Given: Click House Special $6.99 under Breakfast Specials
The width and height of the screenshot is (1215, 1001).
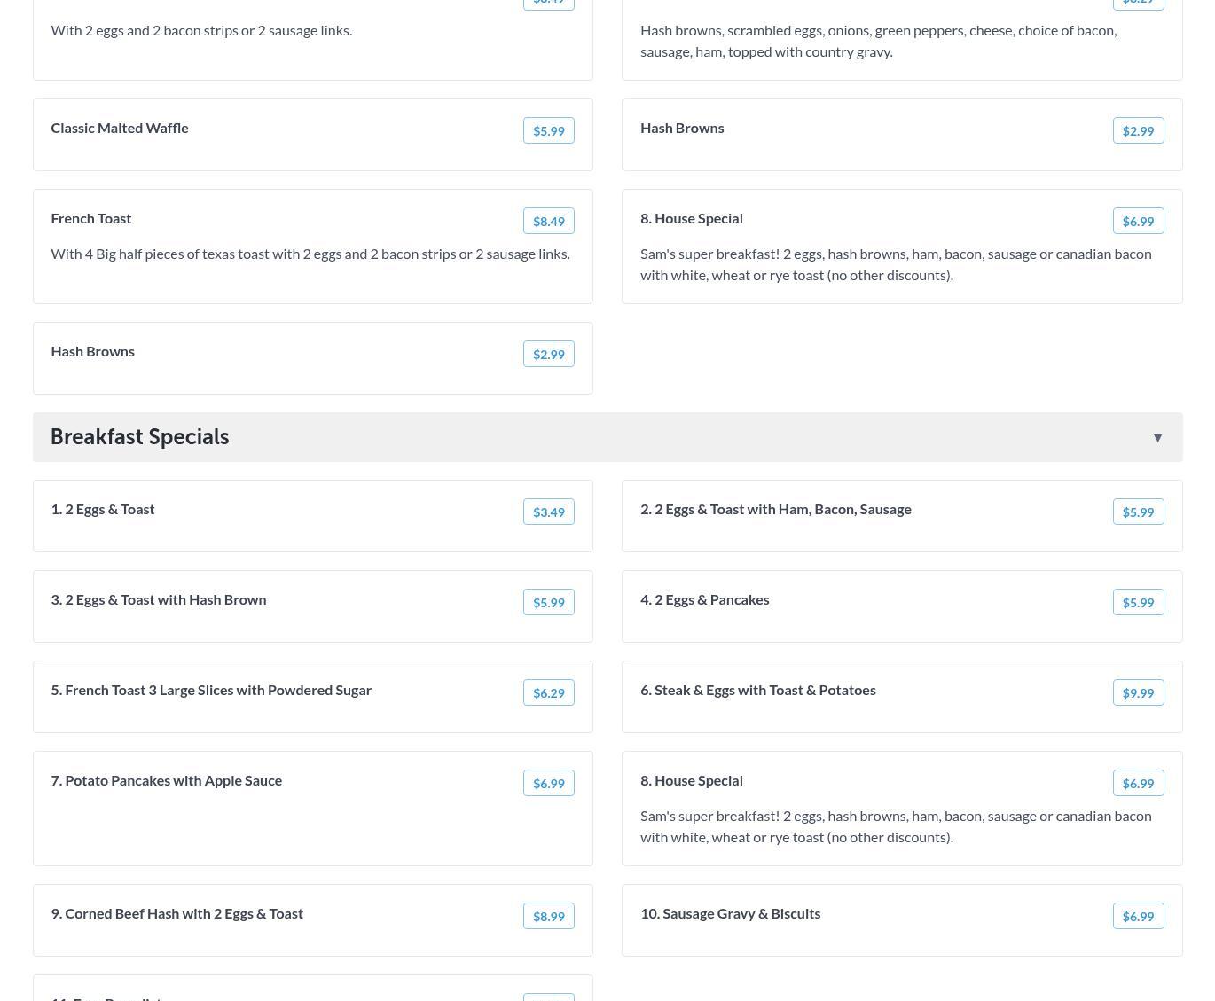Looking at the screenshot, I should click(x=1139, y=783).
